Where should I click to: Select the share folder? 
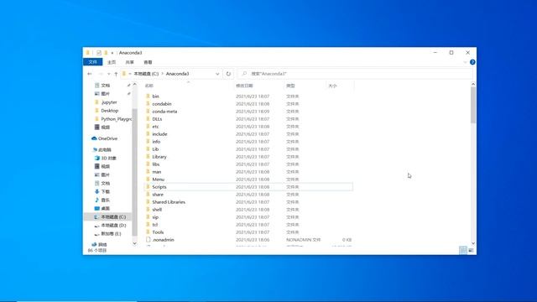[158, 195]
